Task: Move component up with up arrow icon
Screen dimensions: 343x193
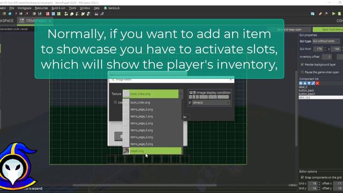Action: pos(305,83)
